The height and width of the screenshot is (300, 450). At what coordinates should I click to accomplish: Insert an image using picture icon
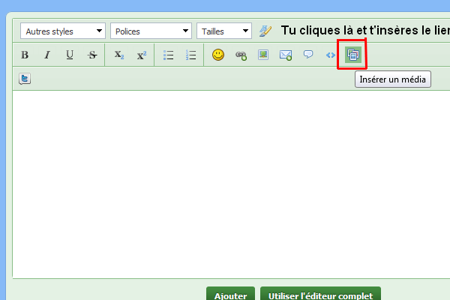click(x=263, y=55)
